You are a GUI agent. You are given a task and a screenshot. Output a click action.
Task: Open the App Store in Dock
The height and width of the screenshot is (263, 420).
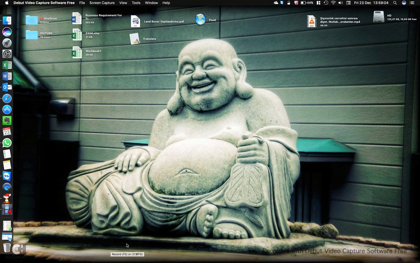7,110
